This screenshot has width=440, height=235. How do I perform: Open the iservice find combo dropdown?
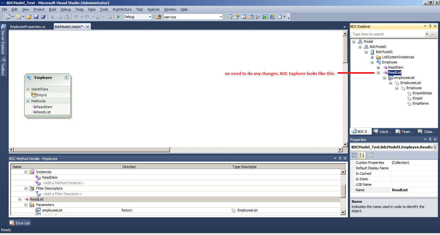221,17
